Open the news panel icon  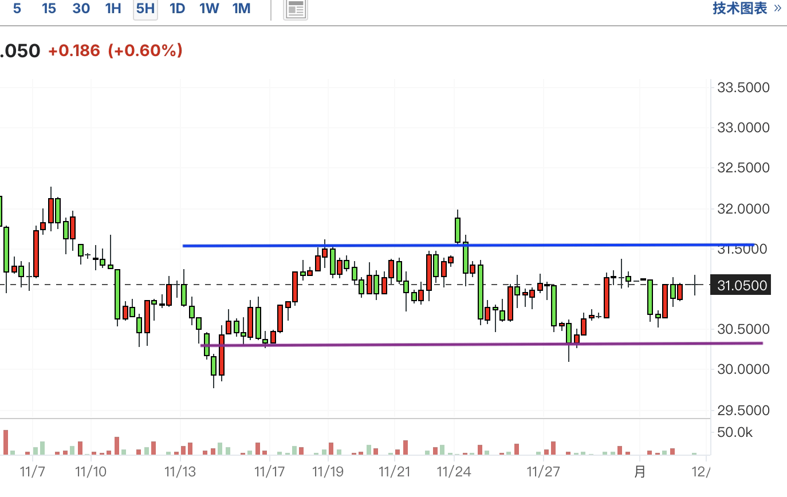pyautogui.click(x=296, y=9)
